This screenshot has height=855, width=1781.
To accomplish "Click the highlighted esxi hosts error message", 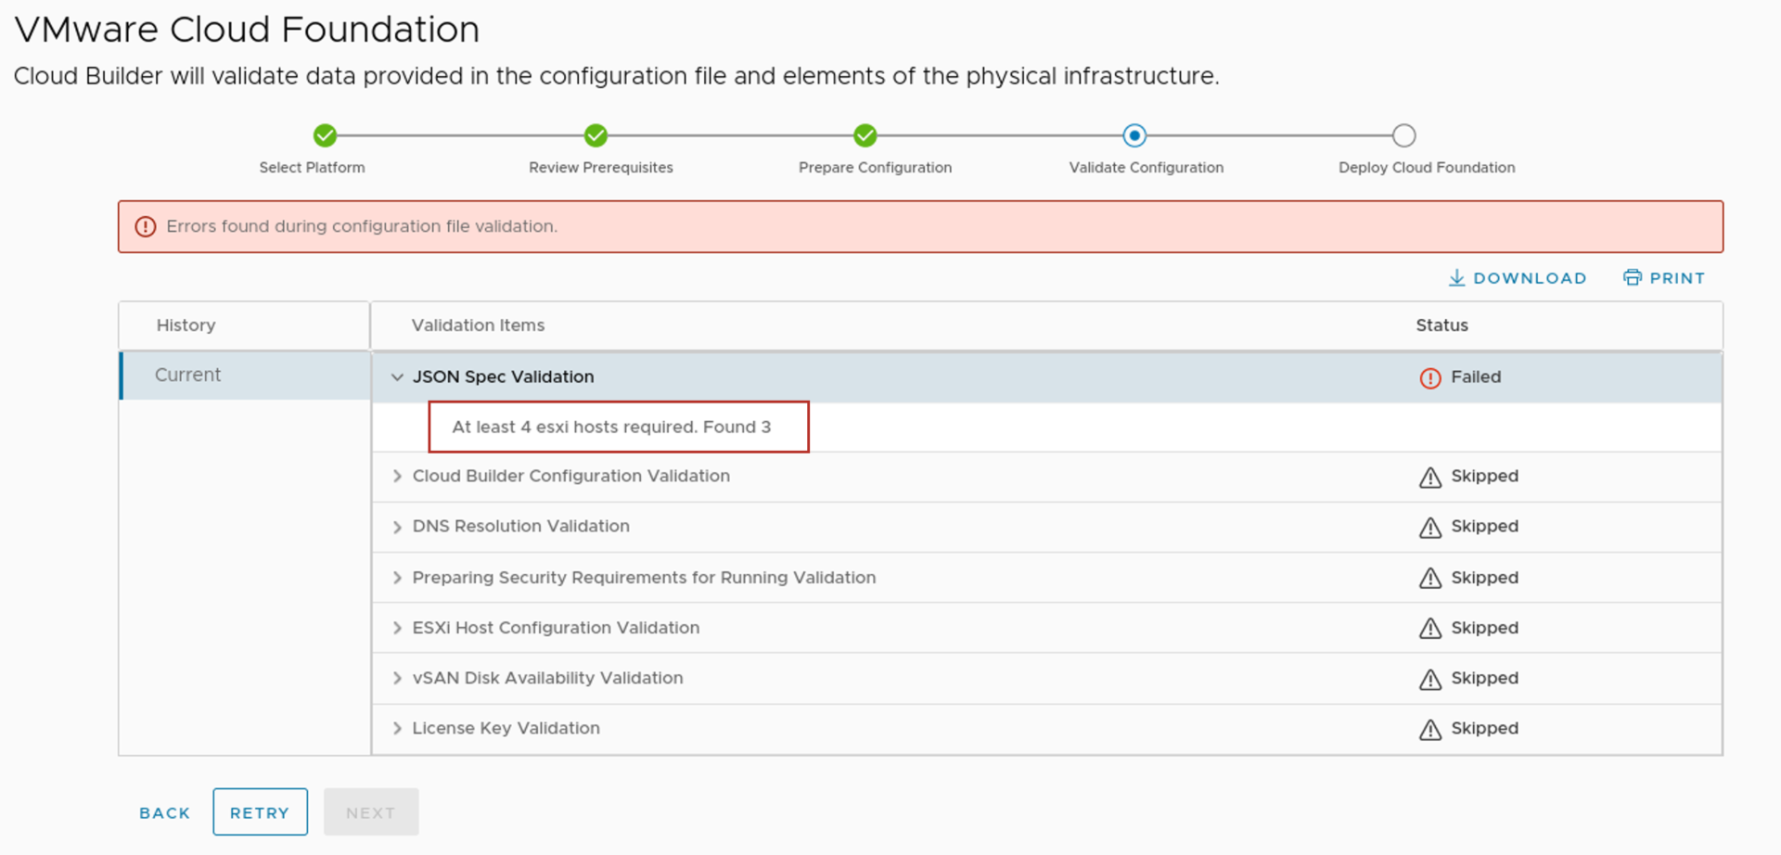I will click(x=618, y=427).
